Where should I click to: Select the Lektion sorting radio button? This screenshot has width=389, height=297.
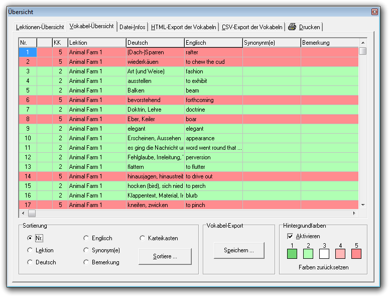30,250
